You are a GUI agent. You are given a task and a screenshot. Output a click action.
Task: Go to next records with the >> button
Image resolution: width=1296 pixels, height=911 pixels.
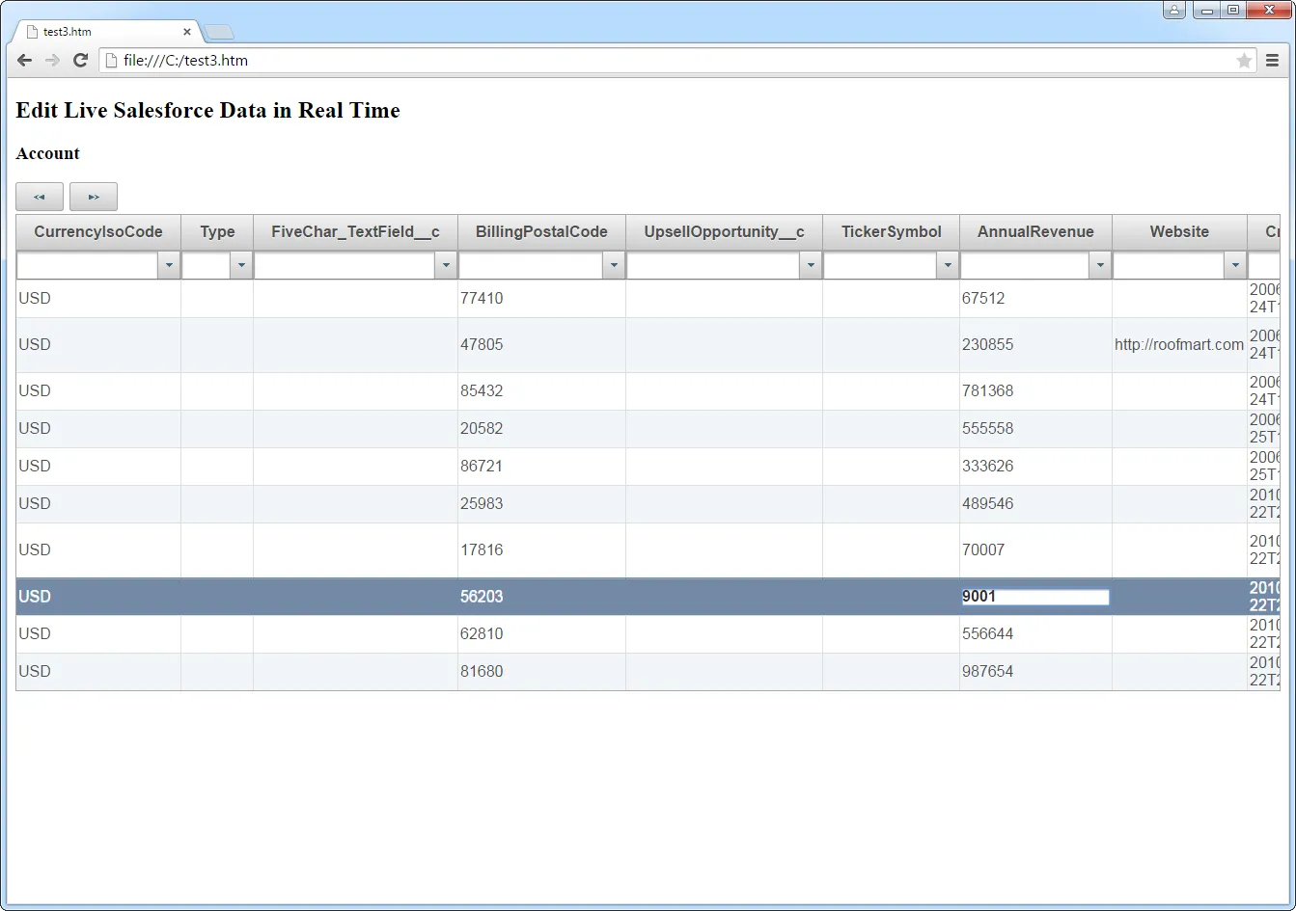point(93,196)
